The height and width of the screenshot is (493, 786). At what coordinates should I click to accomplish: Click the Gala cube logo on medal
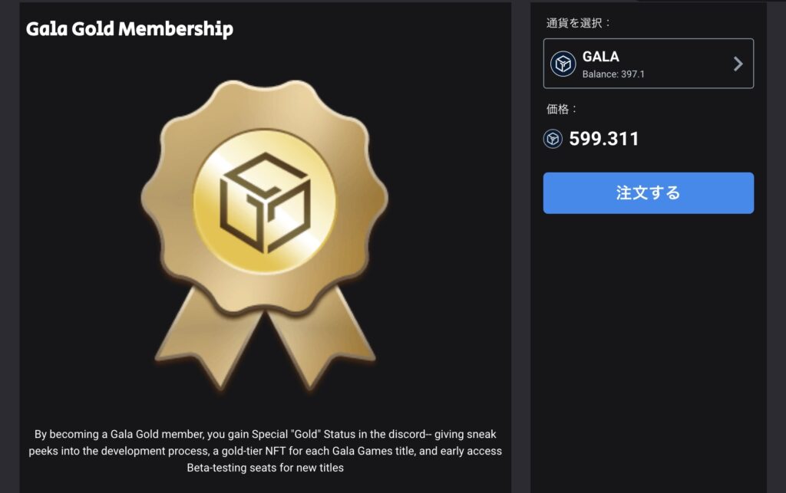[265, 202]
